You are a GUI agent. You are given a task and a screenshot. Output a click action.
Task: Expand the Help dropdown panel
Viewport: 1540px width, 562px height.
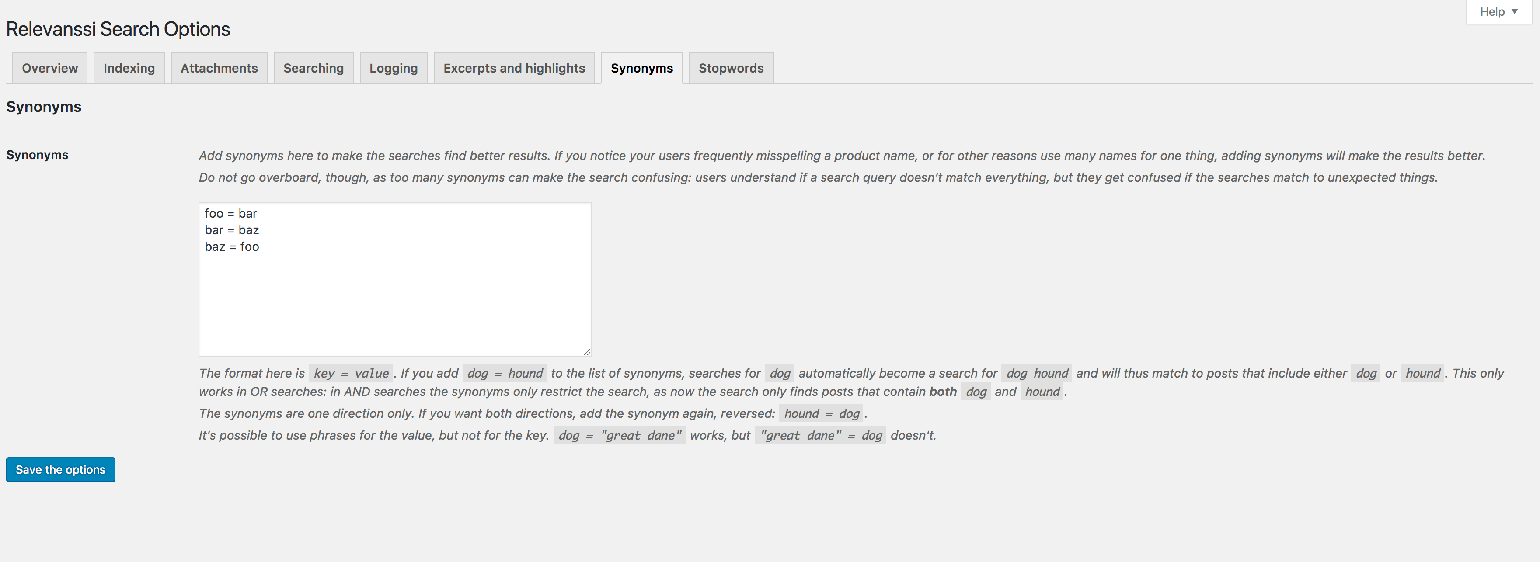tap(1498, 11)
